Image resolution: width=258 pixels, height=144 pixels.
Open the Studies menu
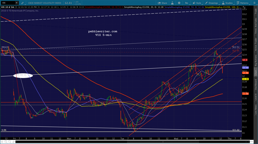[227, 3]
